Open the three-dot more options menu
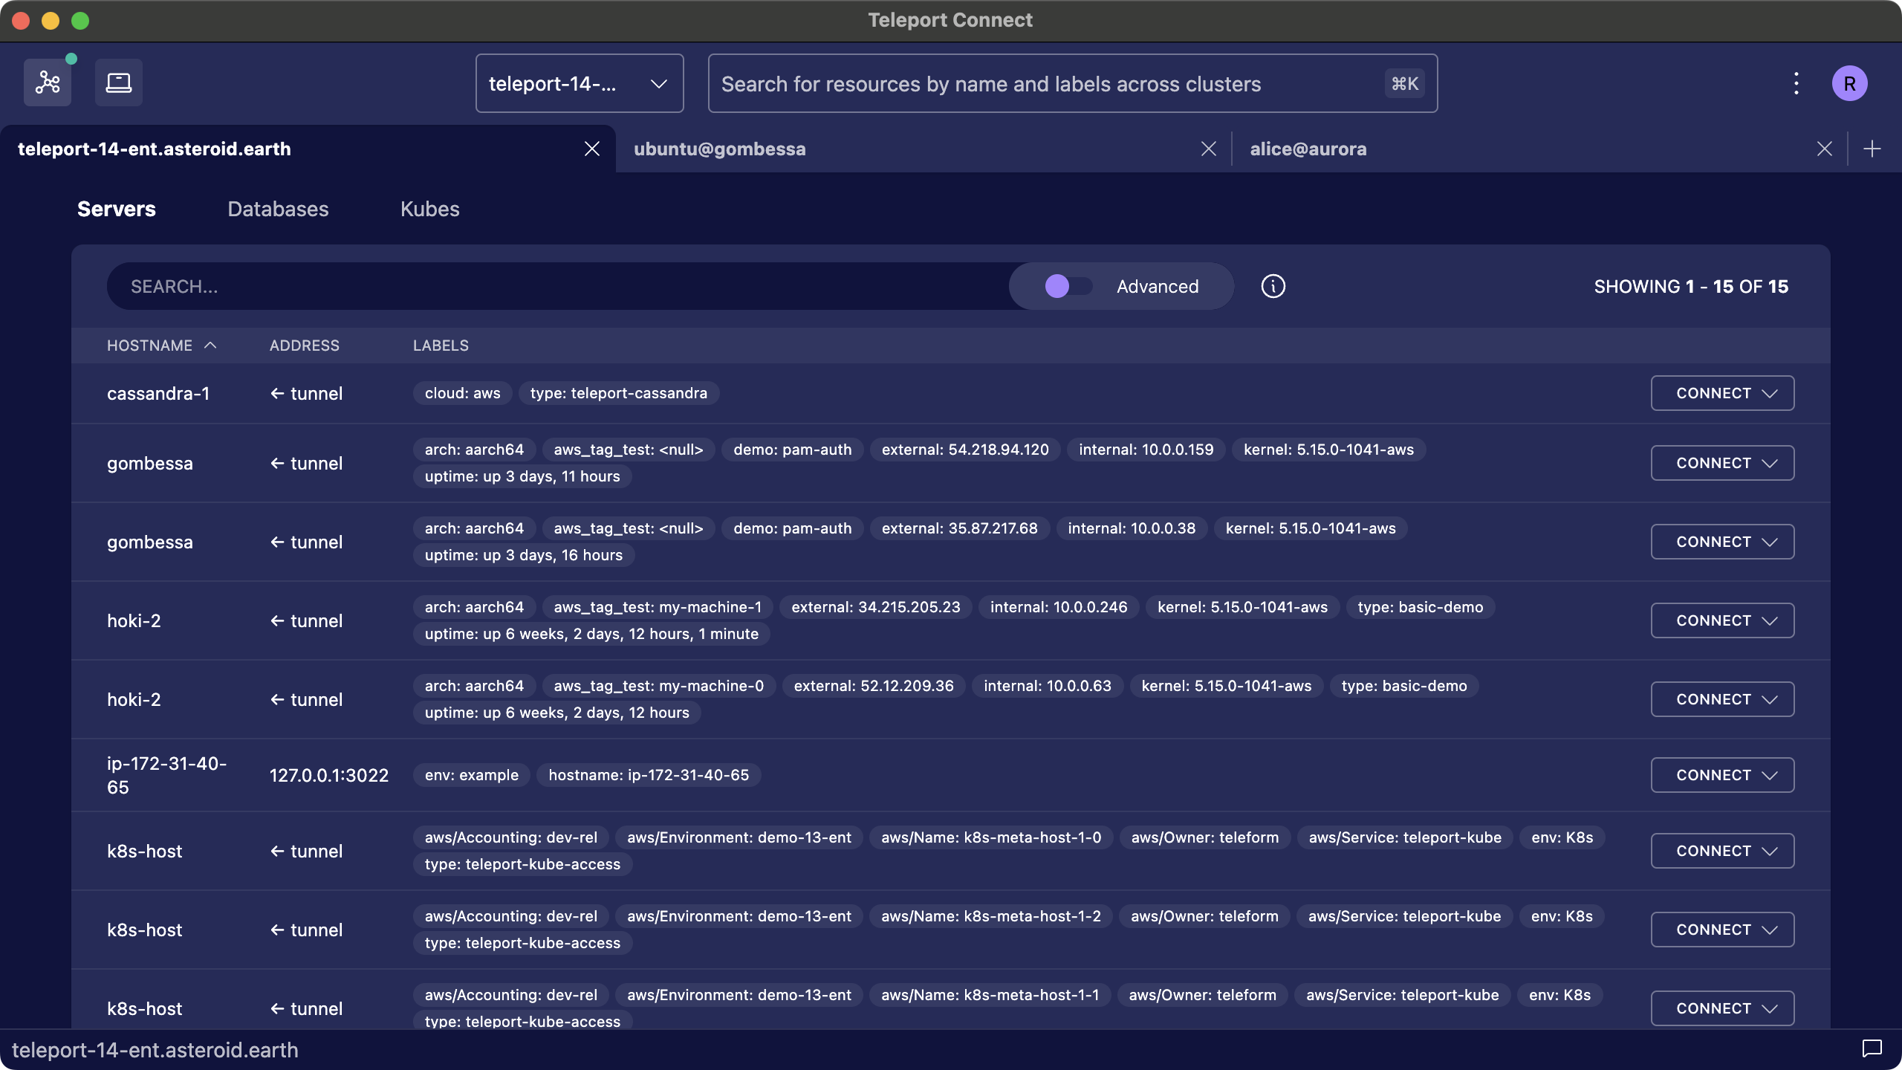 [1796, 83]
